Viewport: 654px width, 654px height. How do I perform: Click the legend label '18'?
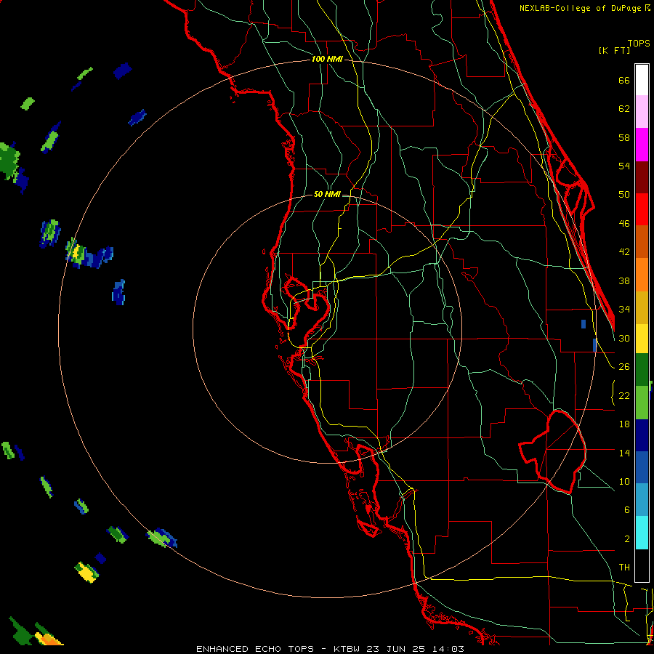click(624, 424)
